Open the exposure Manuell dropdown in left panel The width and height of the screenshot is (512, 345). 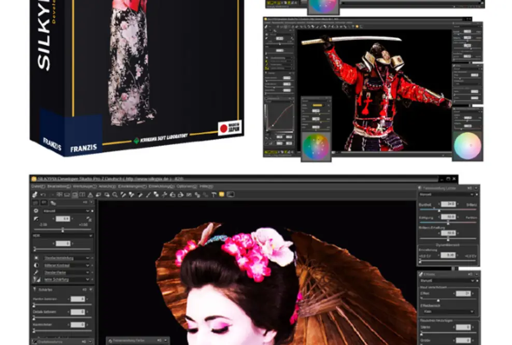(66, 211)
